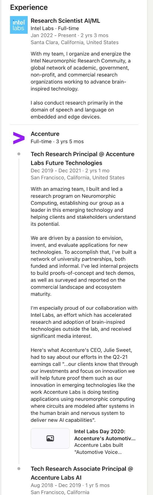Open the Intel Labs · Full-time company link
The height and width of the screenshot is (495, 153).
pyautogui.click(x=55, y=28)
